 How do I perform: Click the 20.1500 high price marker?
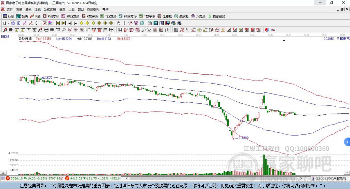click(x=46, y=78)
